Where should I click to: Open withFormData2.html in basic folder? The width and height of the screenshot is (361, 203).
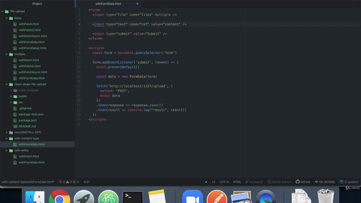(x=33, y=48)
